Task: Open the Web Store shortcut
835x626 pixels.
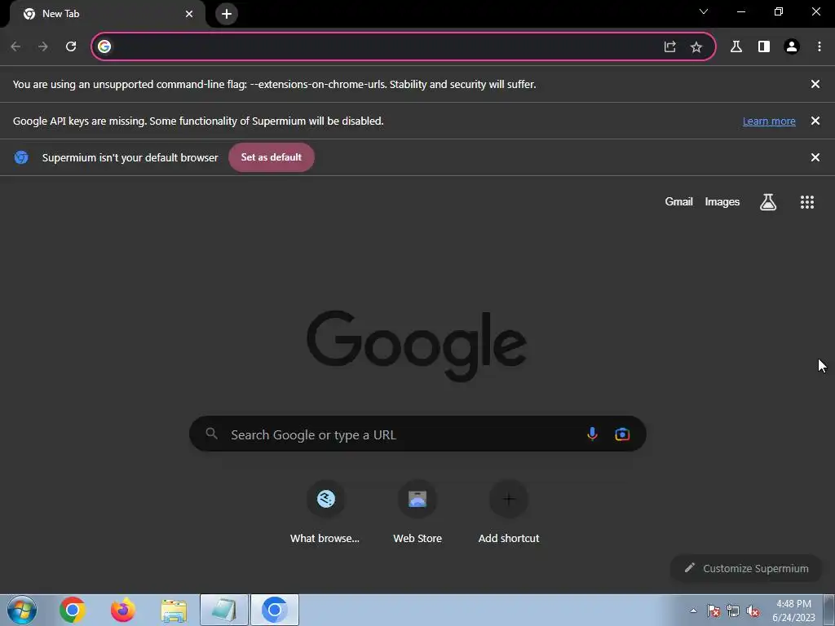Action: [x=417, y=512]
